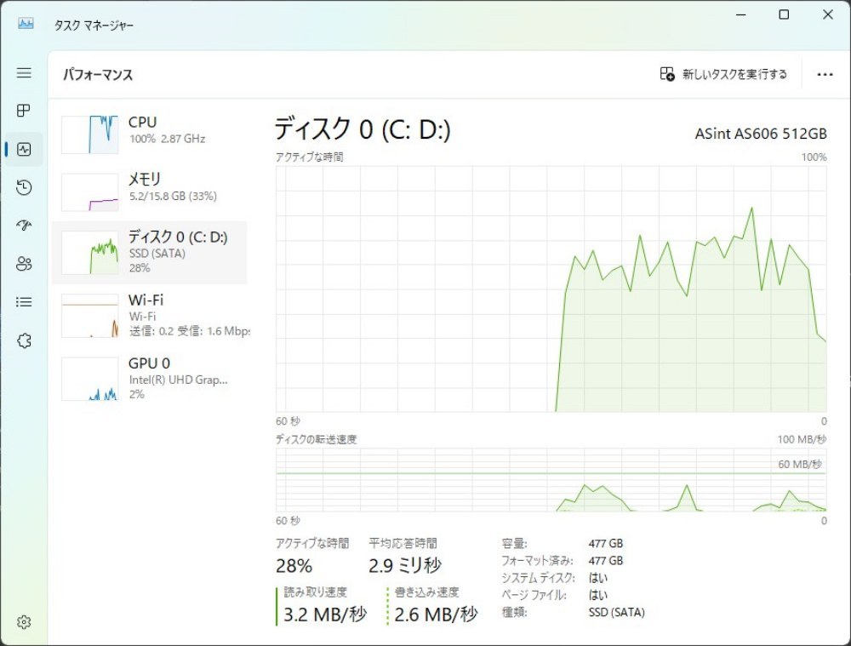Click the CPU mini graph thumbnail
Screen dimensions: 851x646
pos(90,134)
